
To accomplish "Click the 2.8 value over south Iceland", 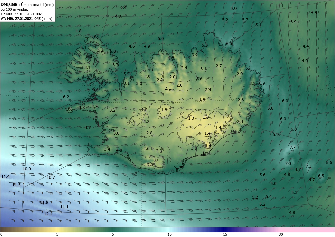I will pyautogui.click(x=149, y=133).
